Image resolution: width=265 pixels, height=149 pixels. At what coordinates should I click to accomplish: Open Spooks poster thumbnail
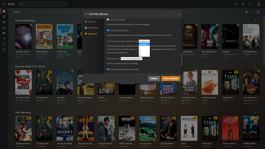pos(230,36)
